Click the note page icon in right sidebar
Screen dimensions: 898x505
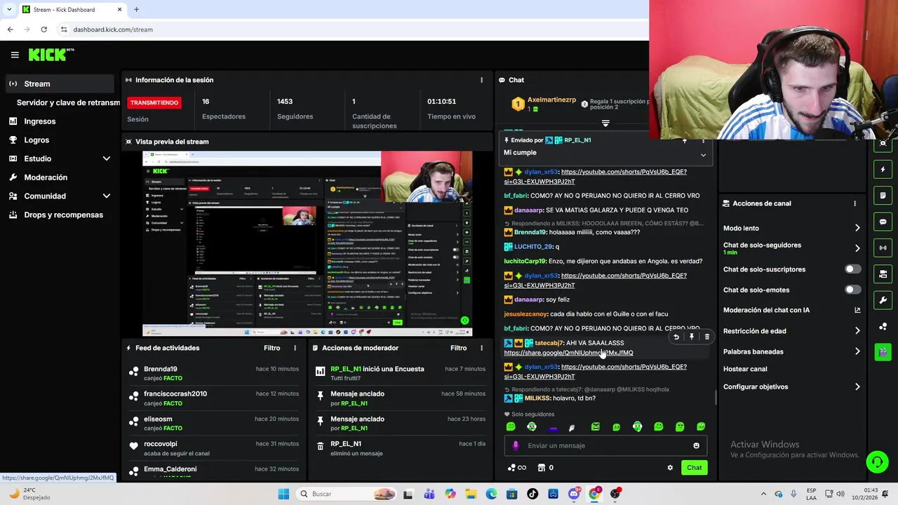(x=883, y=196)
